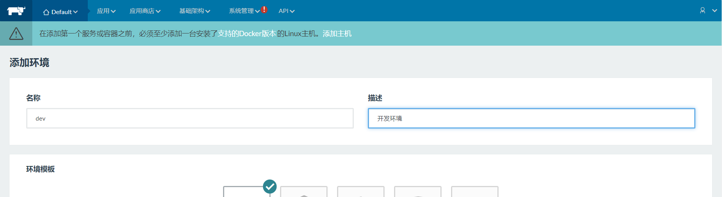Click the 添加主机 link
The height and width of the screenshot is (197, 722).
click(x=337, y=33)
